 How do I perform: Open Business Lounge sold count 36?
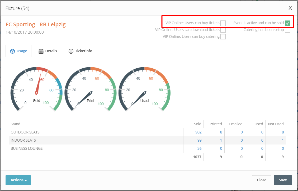[199, 148]
